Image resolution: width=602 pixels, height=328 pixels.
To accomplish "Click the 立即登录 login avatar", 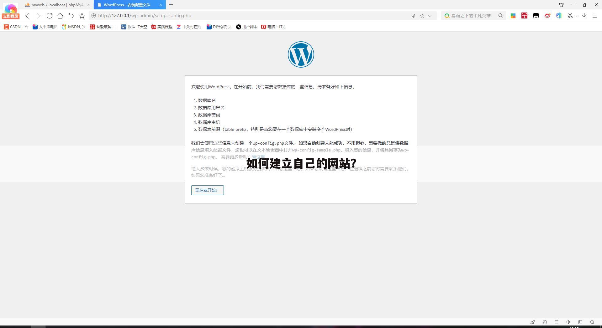I will click(x=11, y=11).
